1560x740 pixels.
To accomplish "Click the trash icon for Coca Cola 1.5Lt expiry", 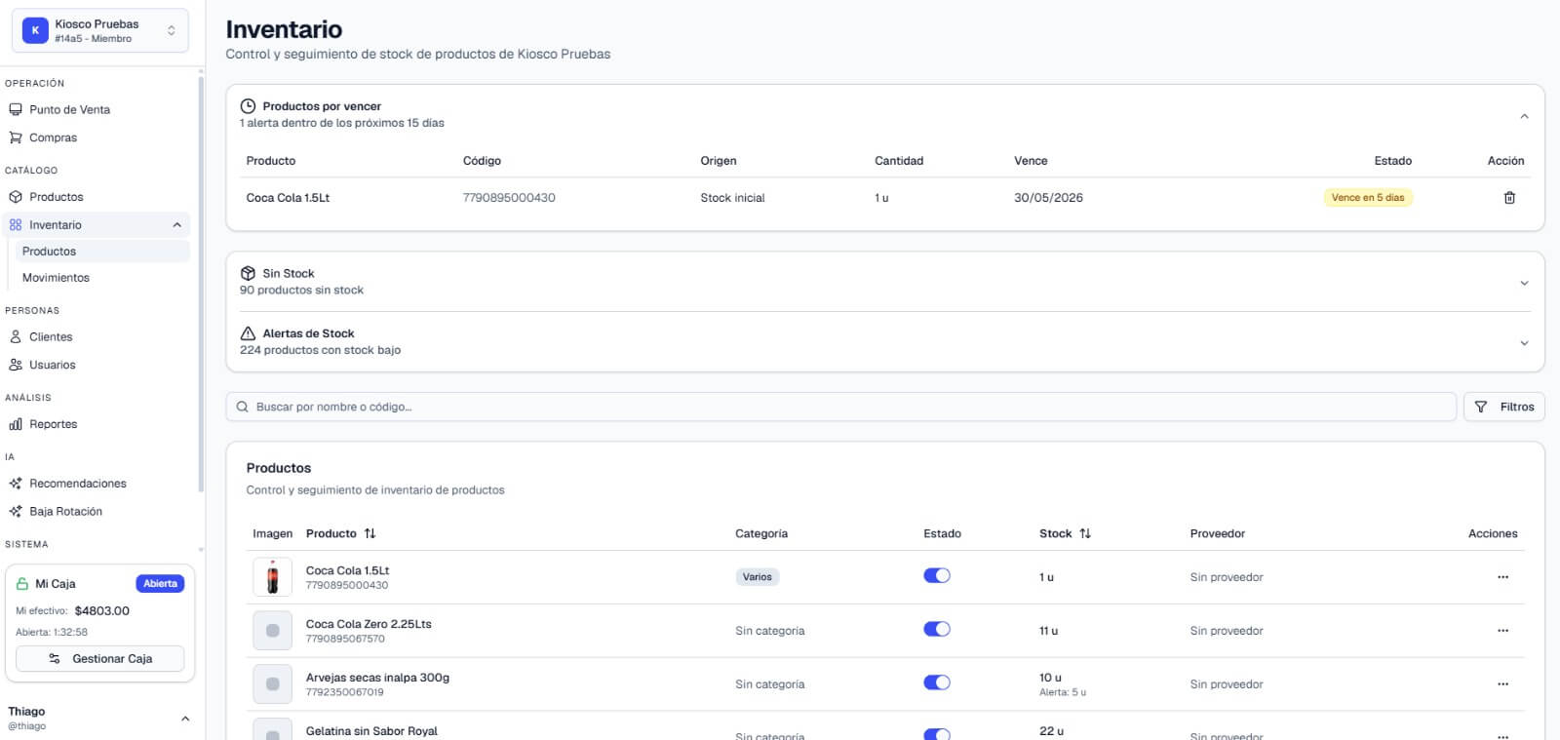I will (x=1509, y=198).
